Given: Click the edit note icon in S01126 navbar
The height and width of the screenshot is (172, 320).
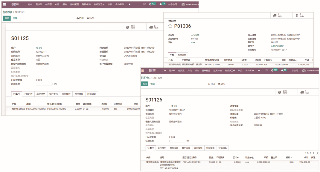Looking at the screenshot, I should (266, 70).
